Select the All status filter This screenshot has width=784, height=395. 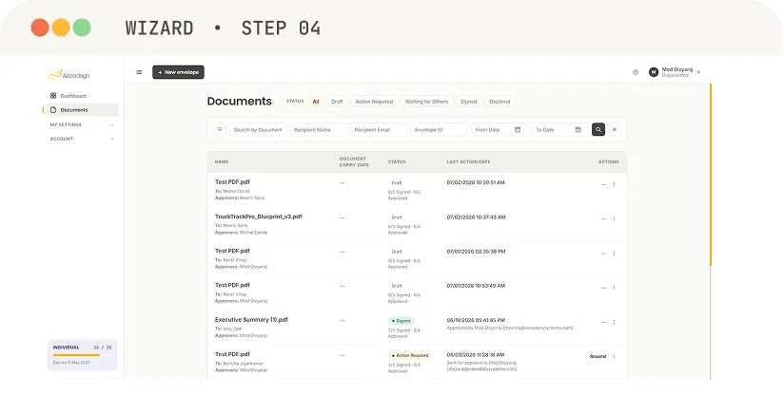[316, 102]
